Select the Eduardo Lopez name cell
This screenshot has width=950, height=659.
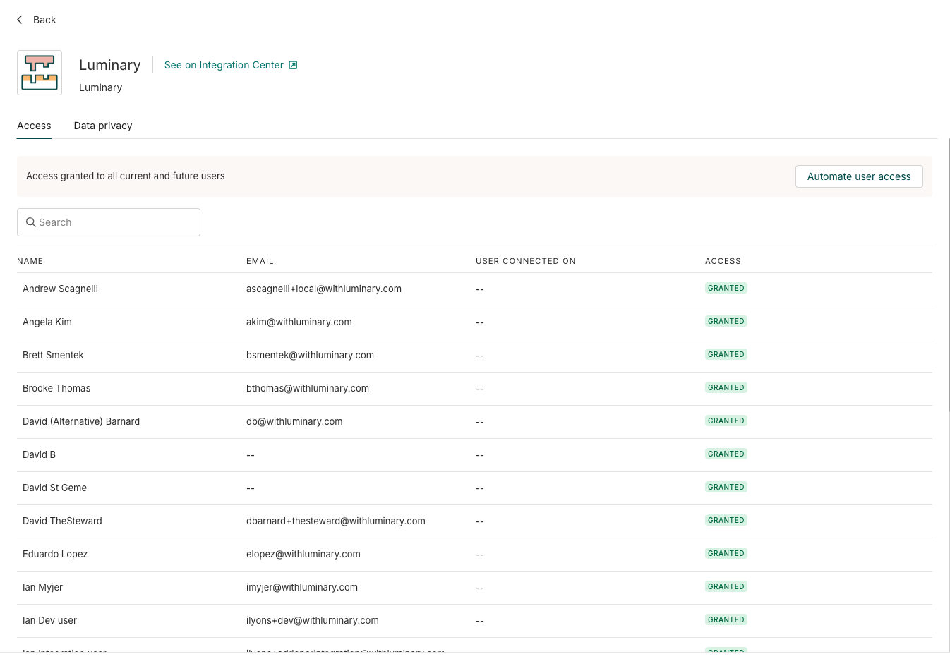pyautogui.click(x=55, y=554)
